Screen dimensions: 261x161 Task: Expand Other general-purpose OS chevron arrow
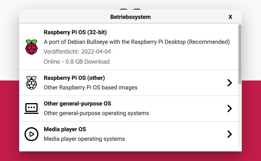click(x=230, y=108)
